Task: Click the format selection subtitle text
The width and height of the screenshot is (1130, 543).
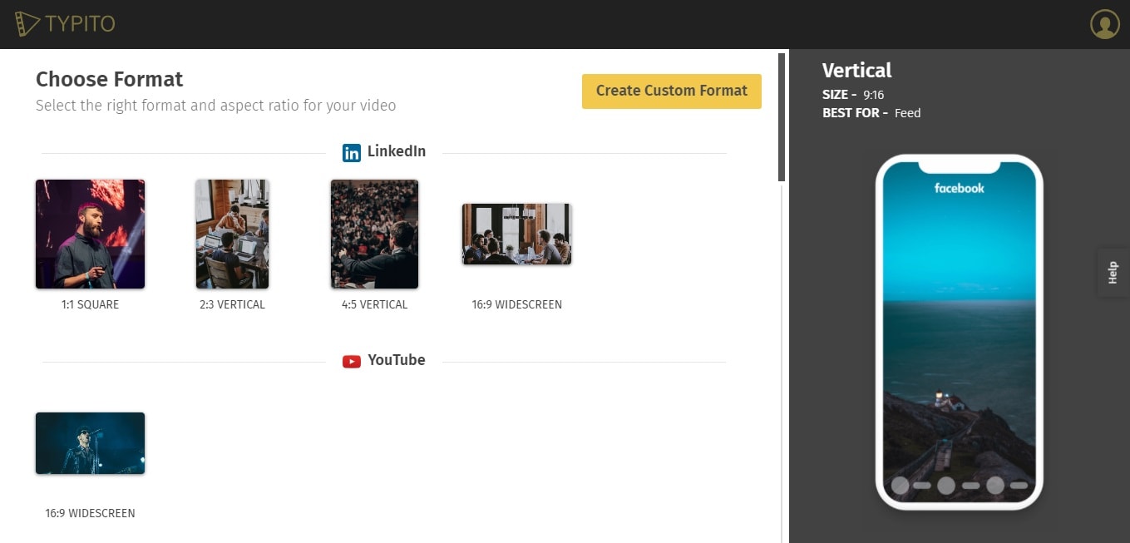Action: coord(216,106)
